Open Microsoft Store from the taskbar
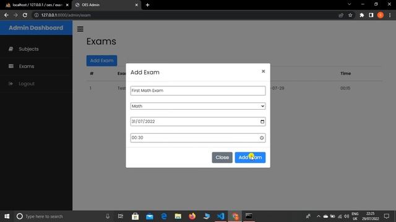The height and width of the screenshot is (222, 396). pos(135,216)
